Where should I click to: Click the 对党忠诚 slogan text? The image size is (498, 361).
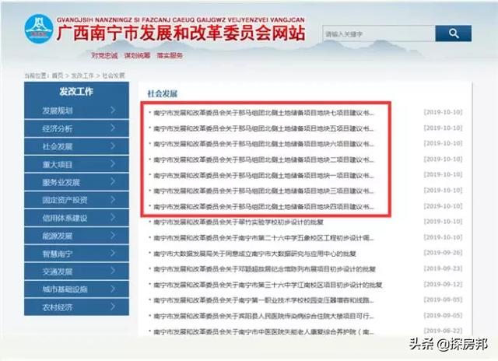tap(104, 55)
